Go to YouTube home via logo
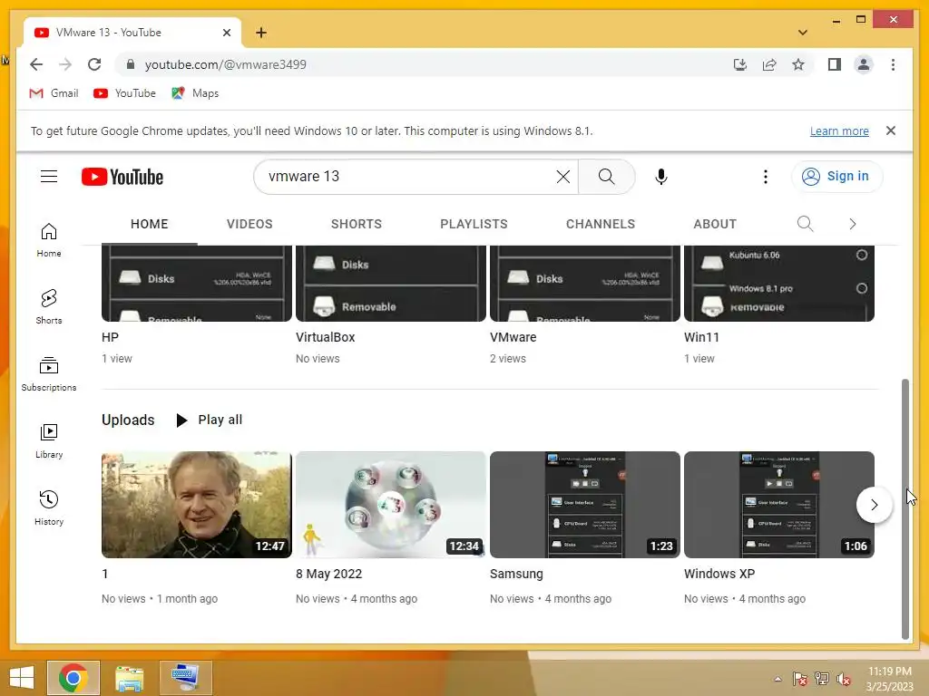This screenshot has height=696, width=929. point(122,177)
